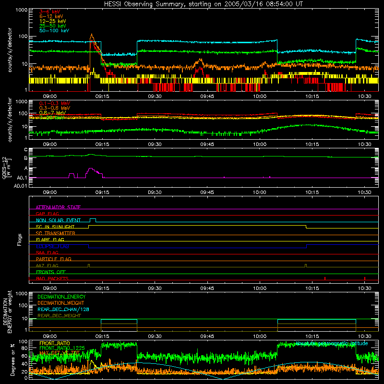The image size is (384, 384).
Task: Click the ECLIPSE_FLAG label
Action: click(52, 246)
